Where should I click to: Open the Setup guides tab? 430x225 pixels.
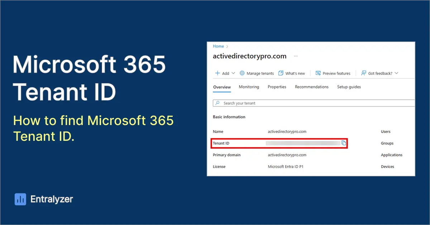pyautogui.click(x=349, y=87)
